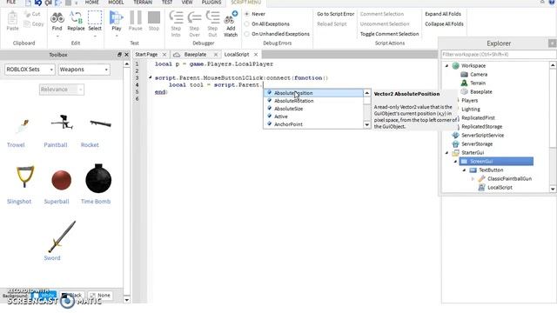
Task: Open the PLUGINS ribbon tab
Action: pos(211,3)
